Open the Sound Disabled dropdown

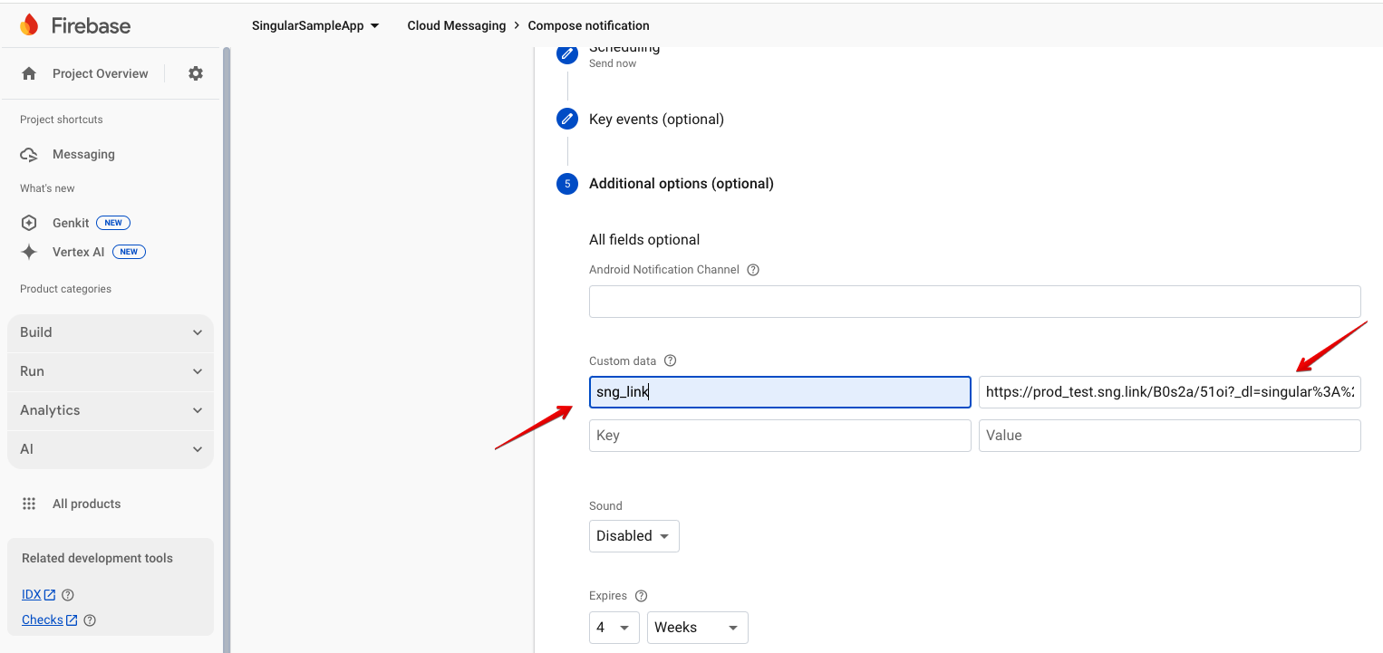click(x=633, y=536)
